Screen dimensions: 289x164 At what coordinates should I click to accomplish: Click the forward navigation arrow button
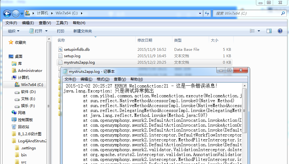[x=16, y=13]
